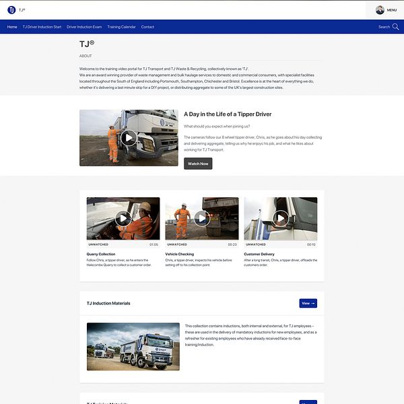Open TJ Driver Induction Start page

pyautogui.click(x=42, y=27)
